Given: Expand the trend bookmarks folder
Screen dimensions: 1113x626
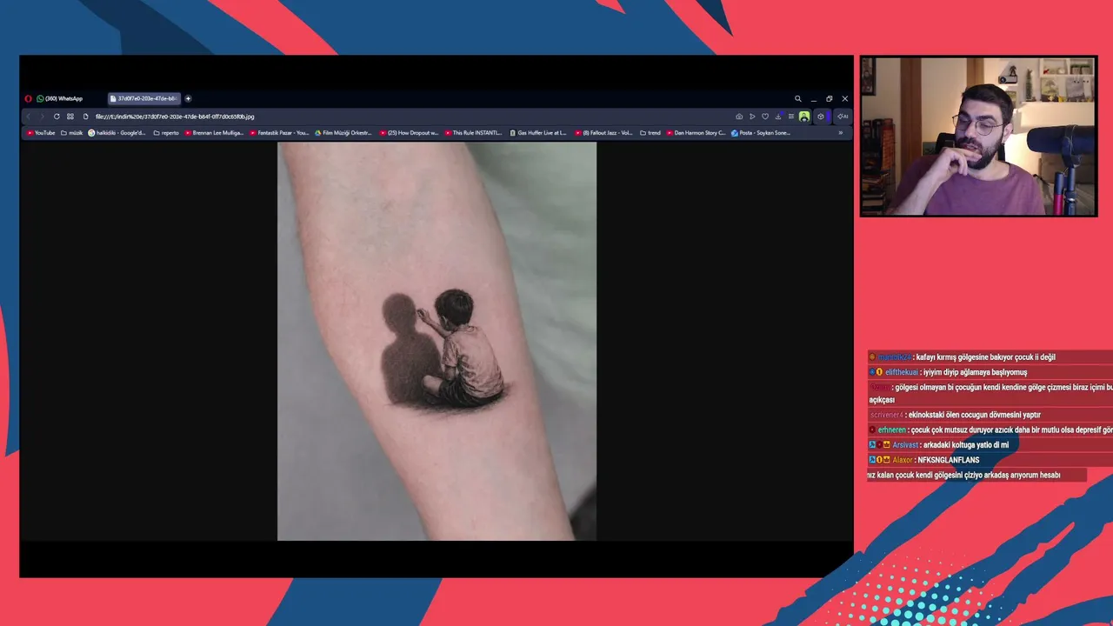Looking at the screenshot, I should tap(650, 133).
